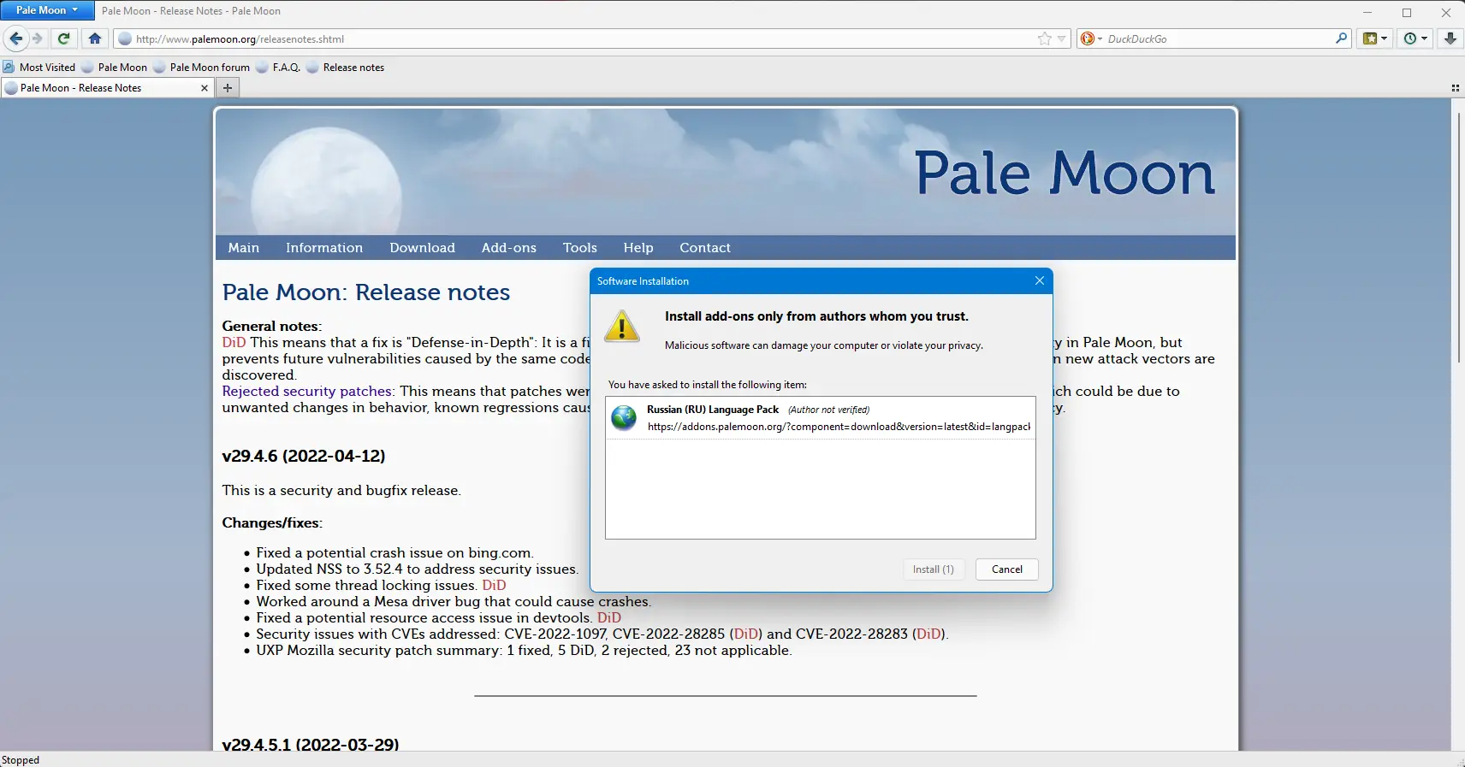1465x767 pixels.
Task: Click the bookmark star dropdown arrow
Action: 1385,38
